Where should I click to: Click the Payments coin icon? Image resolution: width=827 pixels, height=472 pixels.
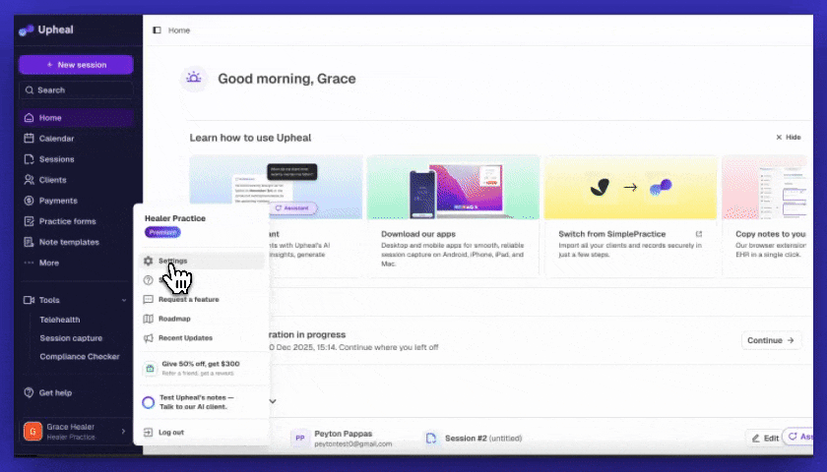click(29, 201)
